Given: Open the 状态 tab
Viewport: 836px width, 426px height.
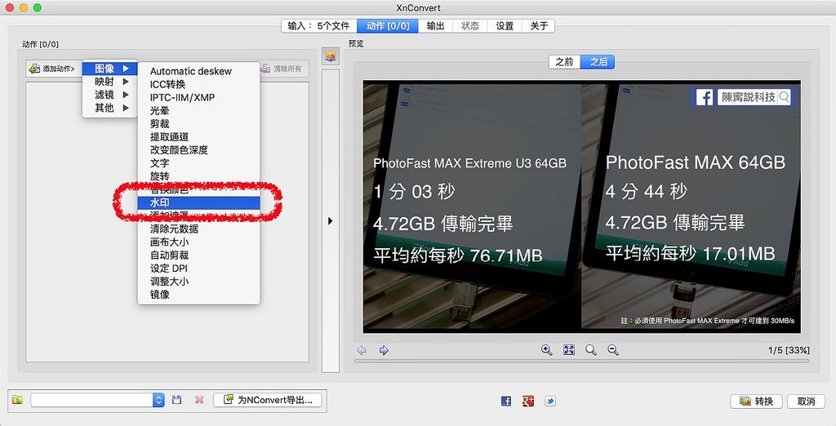Looking at the screenshot, I should tap(469, 25).
